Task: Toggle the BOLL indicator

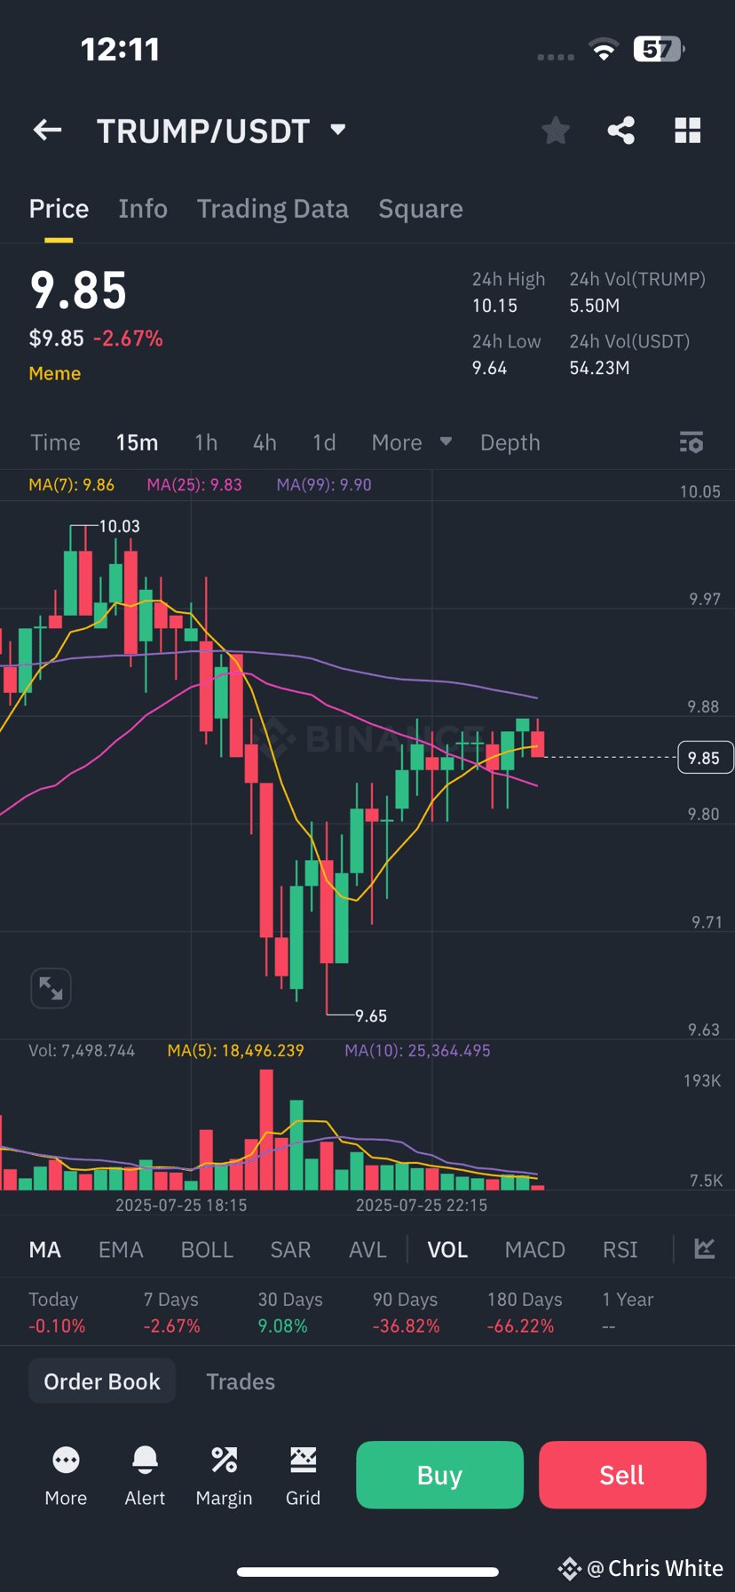Action: click(x=207, y=1250)
